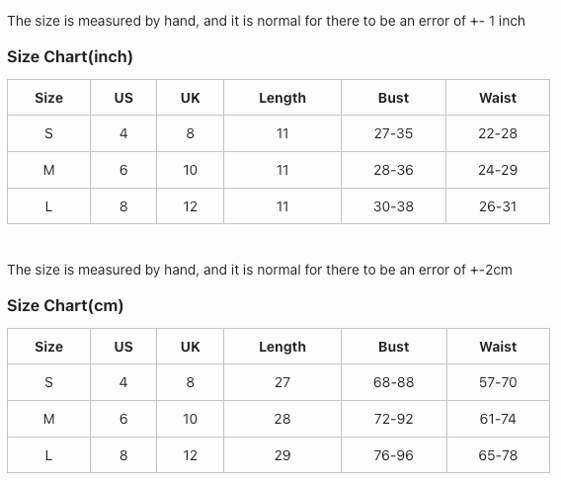Image resolution: width=561 pixels, height=481 pixels.
Task: Click bust value 30-38 cell
Action: 393,206
